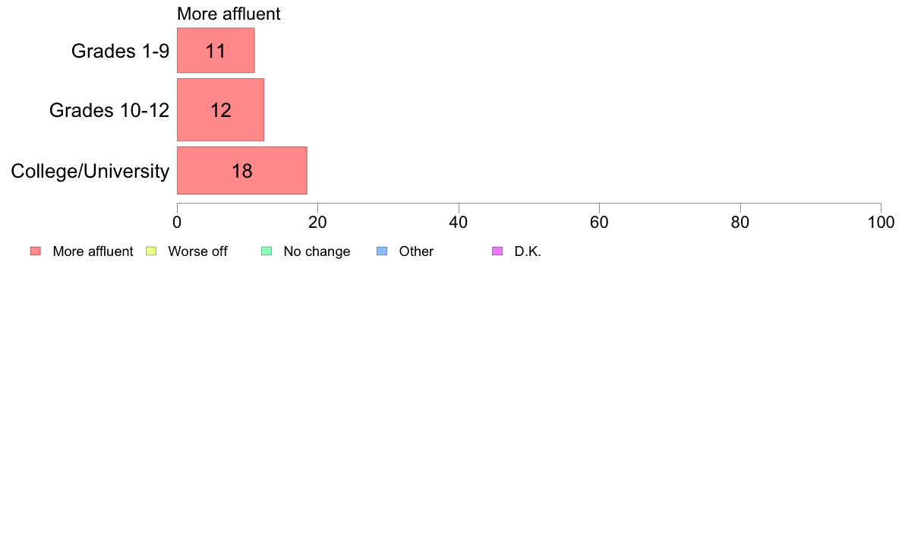Image resolution: width=902 pixels, height=559 pixels.
Task: Click the College/University category label
Action: pos(90,171)
